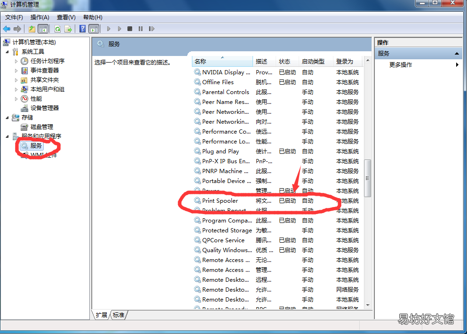Switch to the 标准 tab
Viewport: 467px width, 334px height.
coord(119,315)
